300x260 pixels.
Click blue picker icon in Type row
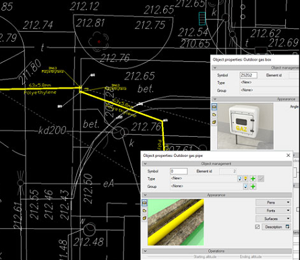tap(240, 178)
